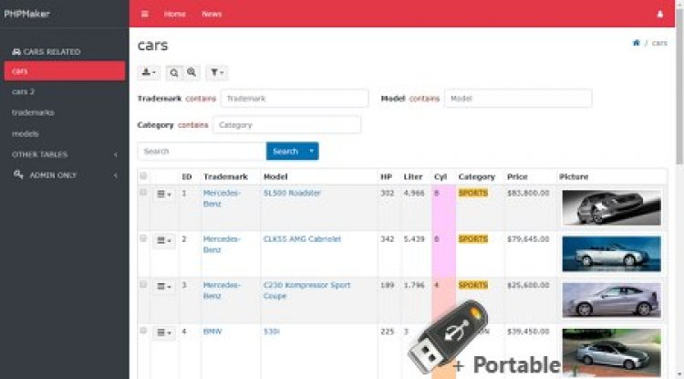Open the 530i model link
Image resolution: width=684 pixels, height=379 pixels.
tap(272, 332)
